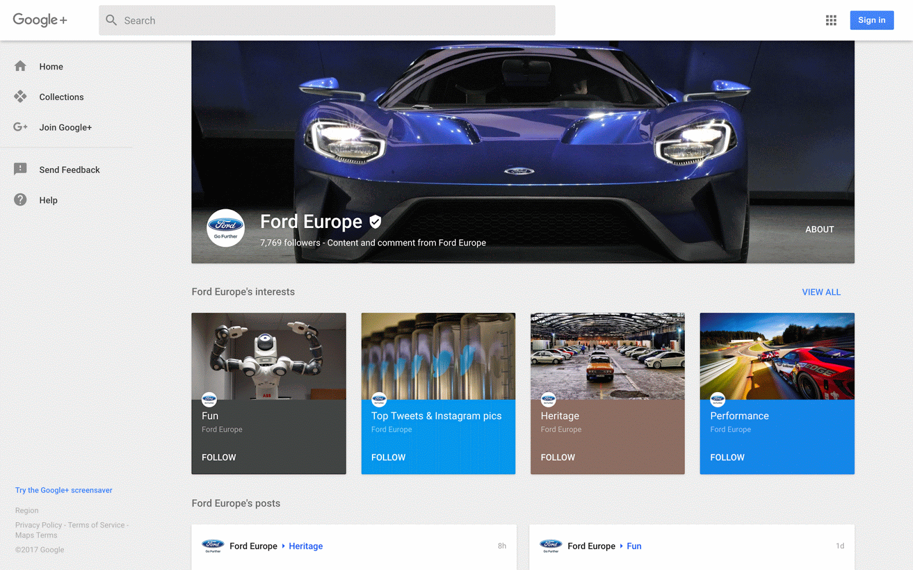Follow the Fun collection
The image size is (913, 570).
[219, 457]
